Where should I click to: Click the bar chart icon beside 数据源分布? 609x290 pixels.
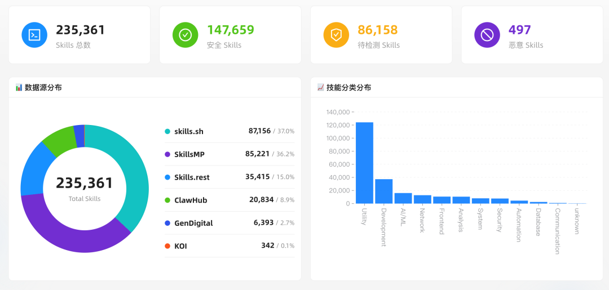pos(19,87)
